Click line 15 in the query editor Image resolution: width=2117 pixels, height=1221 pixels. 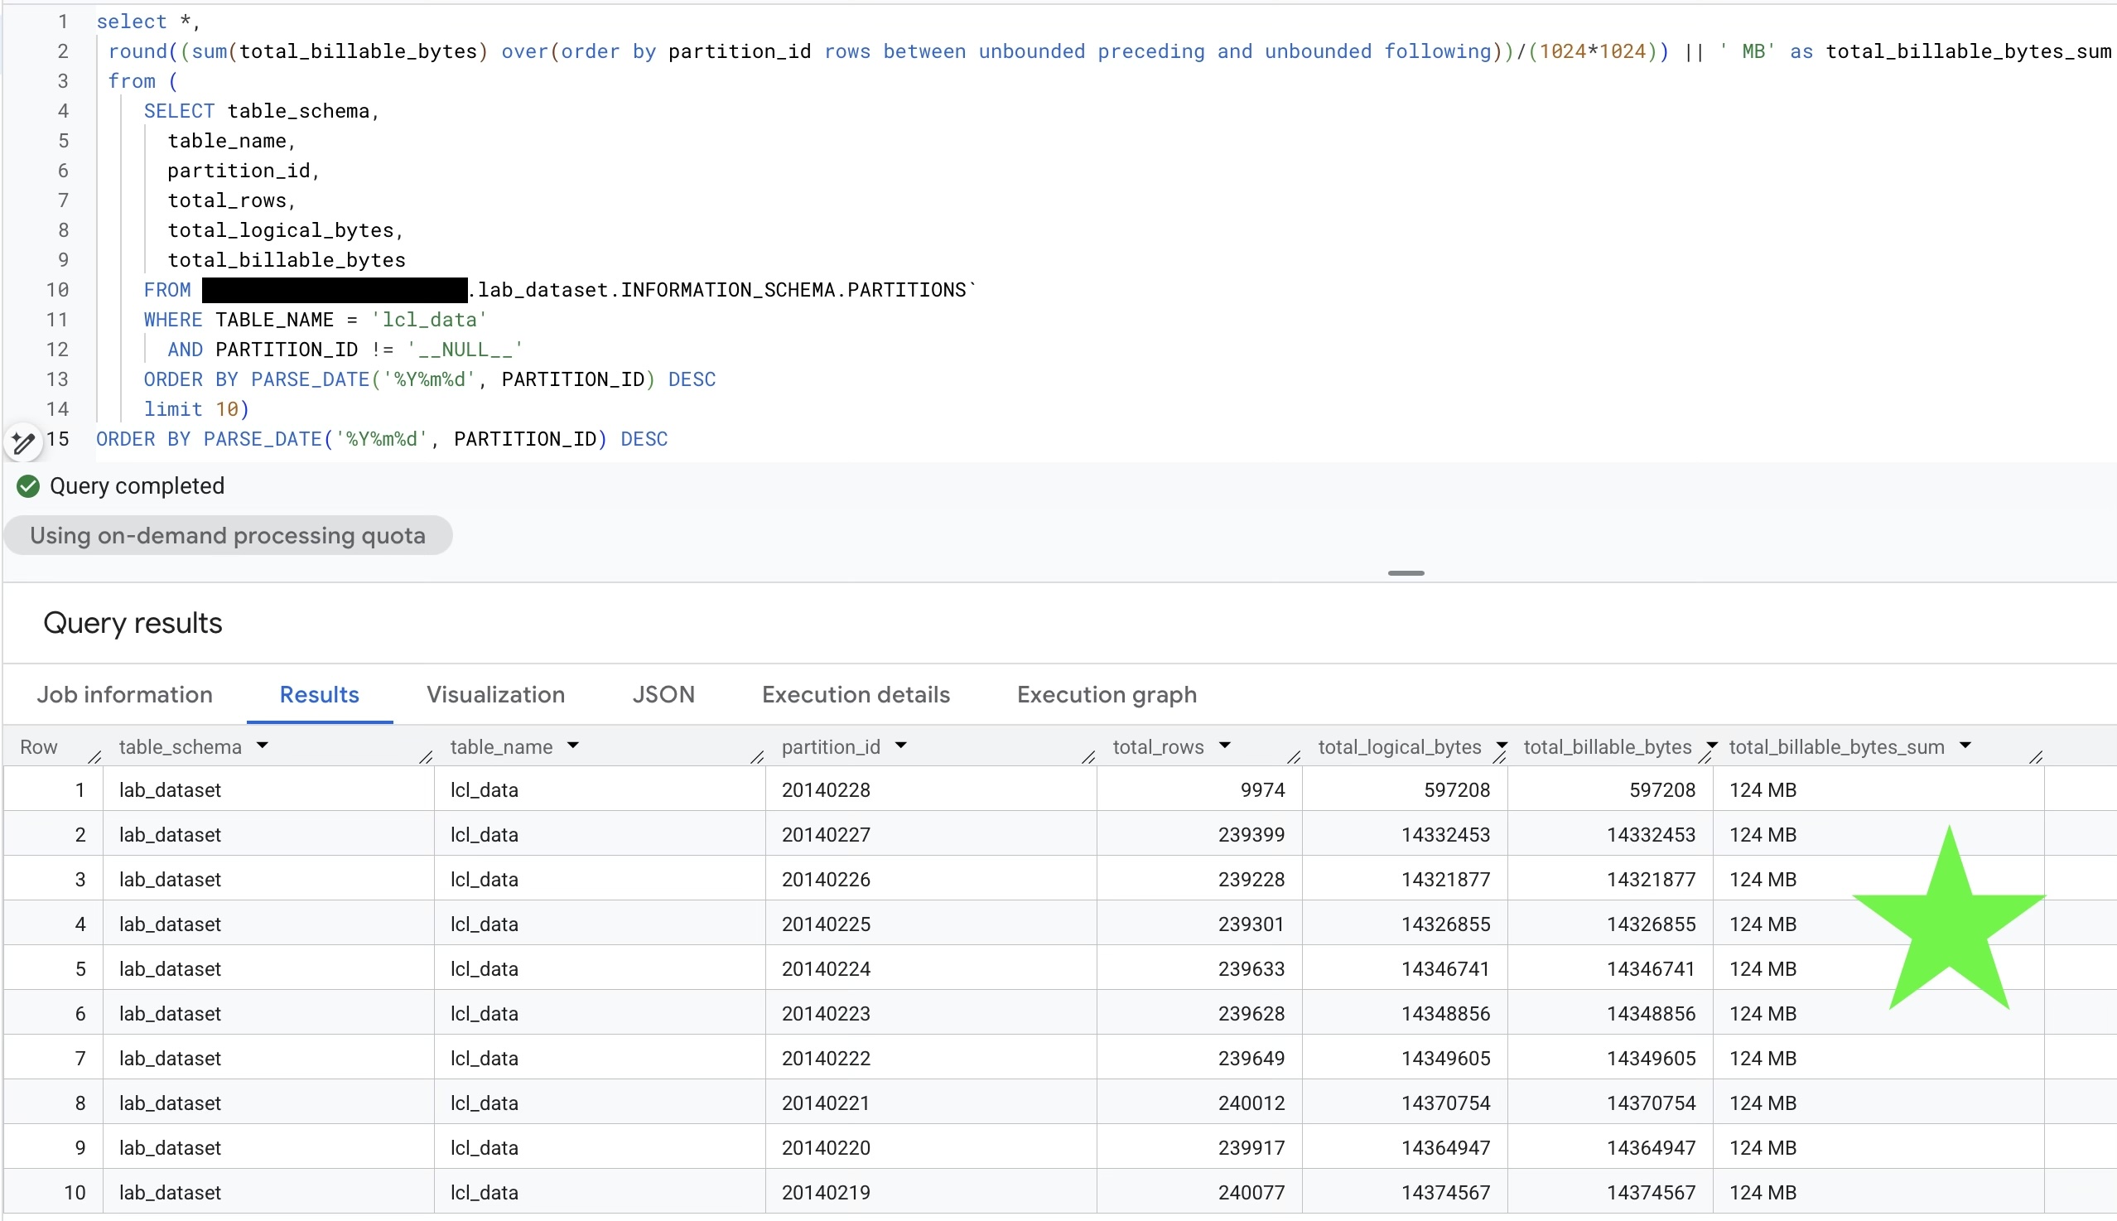(382, 439)
